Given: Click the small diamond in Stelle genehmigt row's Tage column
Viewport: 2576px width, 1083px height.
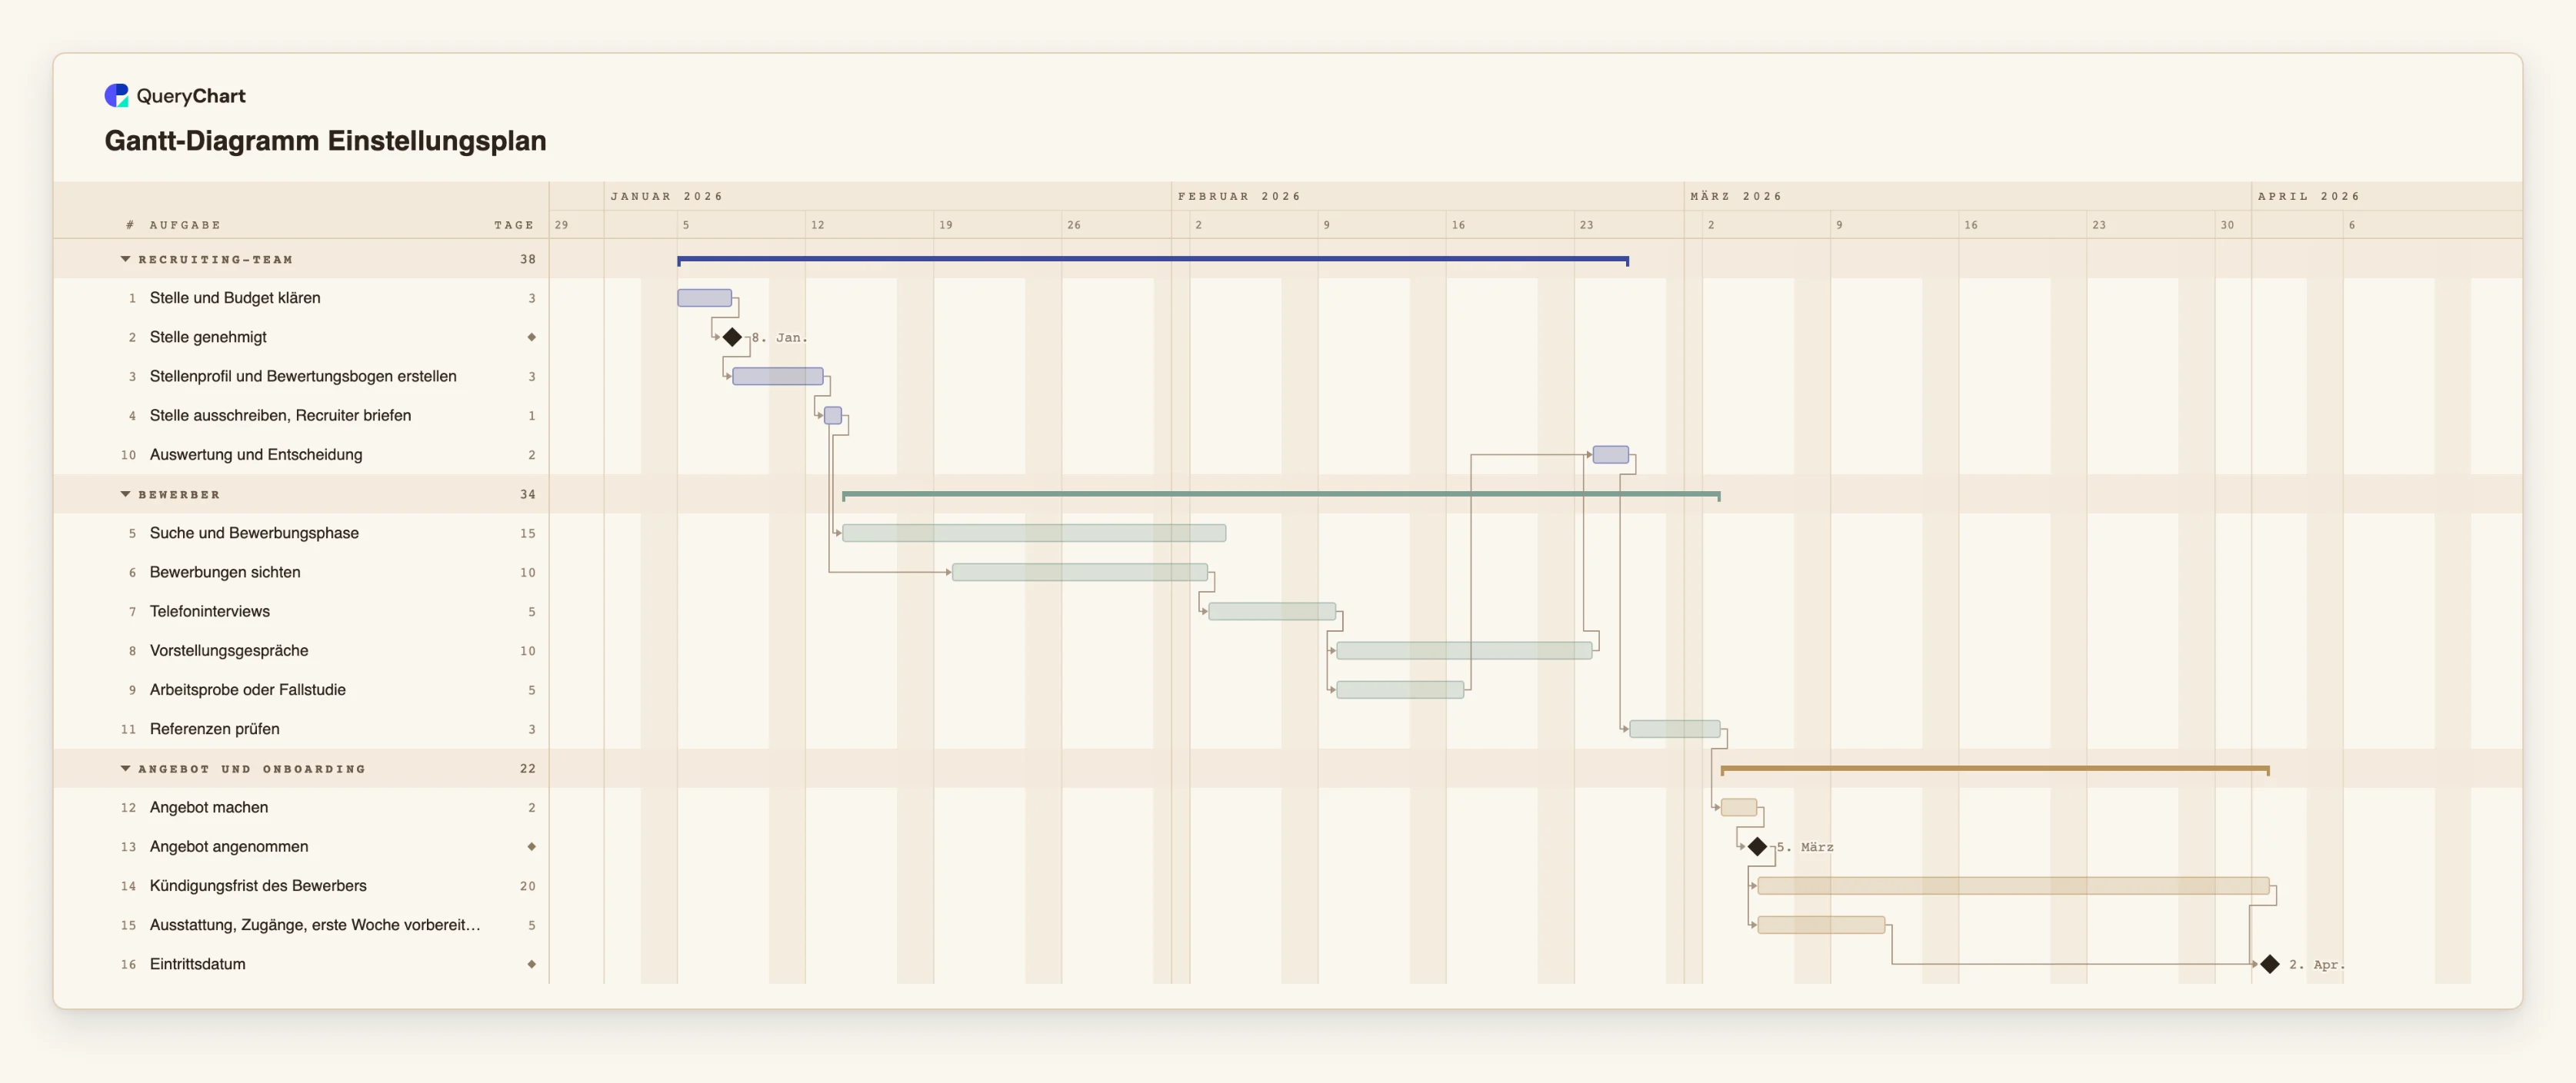Looking at the screenshot, I should tap(531, 337).
